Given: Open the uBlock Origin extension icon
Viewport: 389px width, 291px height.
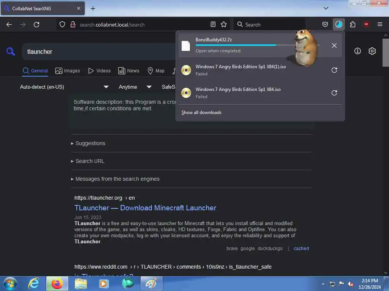Looking at the screenshot, I should (x=366, y=24).
